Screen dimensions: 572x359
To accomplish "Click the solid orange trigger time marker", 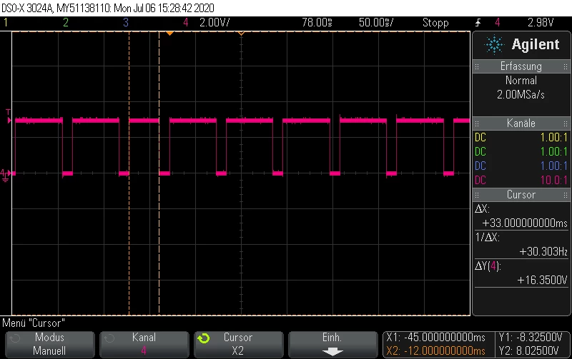I will point(169,34).
